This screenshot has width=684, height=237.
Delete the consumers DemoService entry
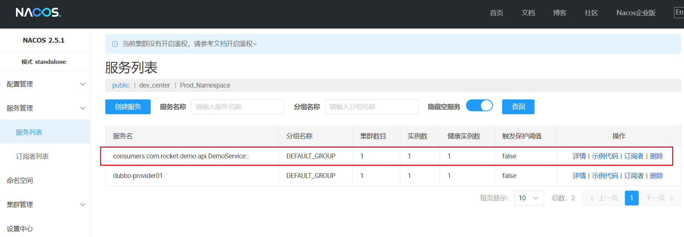coord(656,156)
